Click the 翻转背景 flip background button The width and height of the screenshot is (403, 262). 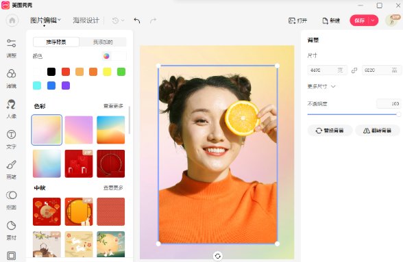click(378, 131)
